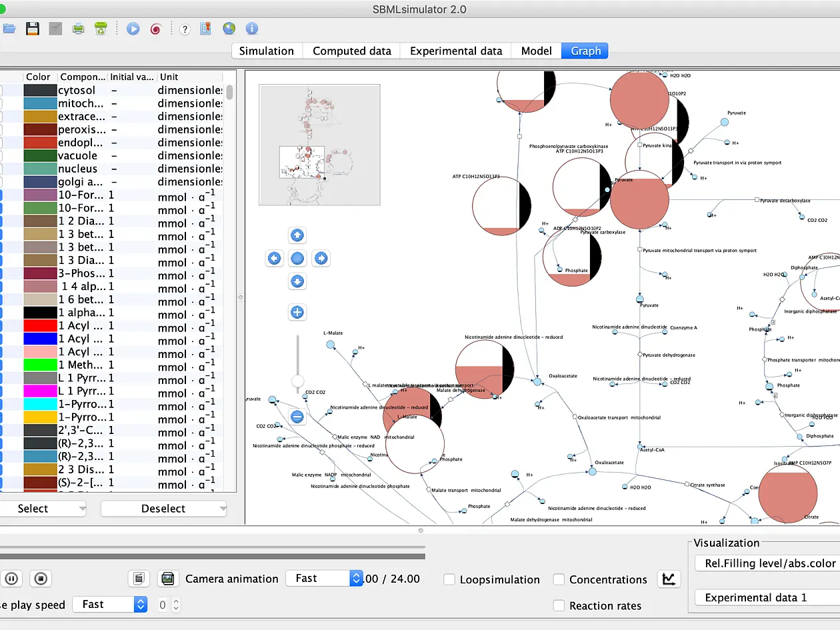The height and width of the screenshot is (630, 840).
Task: Click the graph overview minimap thumbnail
Action: 319,145
